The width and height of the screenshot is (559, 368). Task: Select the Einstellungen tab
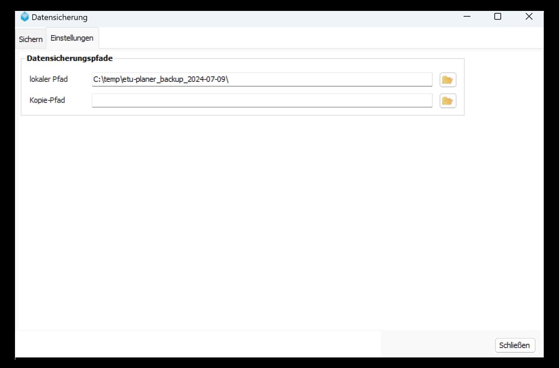point(72,38)
